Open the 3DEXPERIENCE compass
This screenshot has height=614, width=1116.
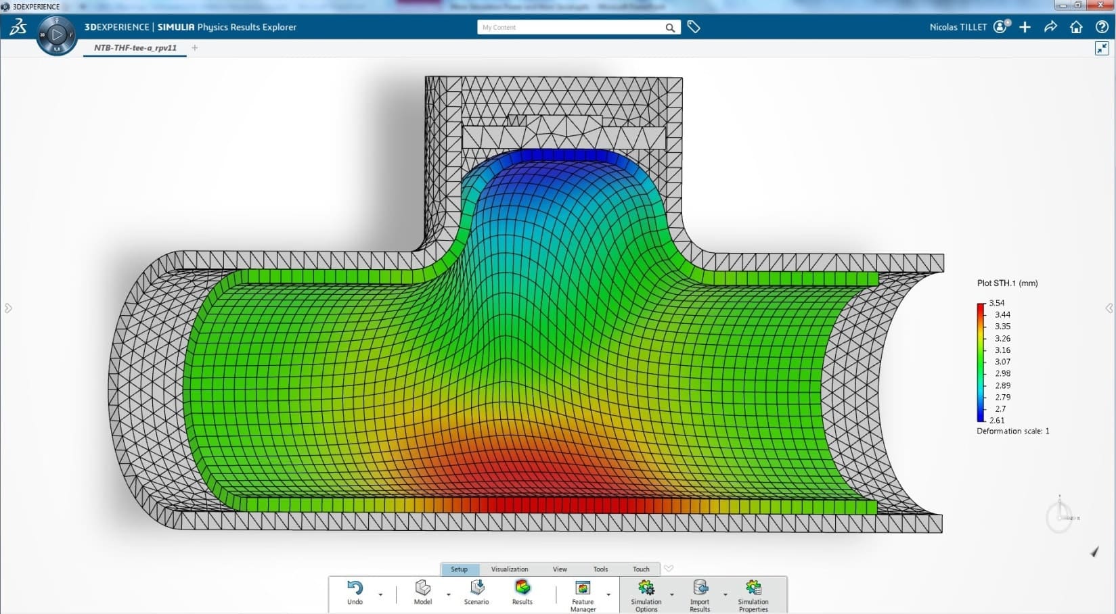coord(57,34)
